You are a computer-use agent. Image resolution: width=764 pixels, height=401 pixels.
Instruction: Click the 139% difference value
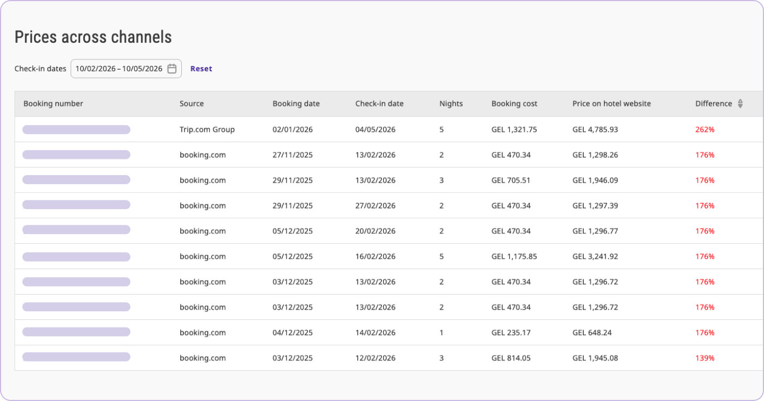[x=704, y=358]
